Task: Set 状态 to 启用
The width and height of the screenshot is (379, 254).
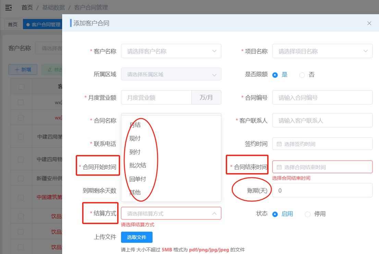Action: [275, 214]
